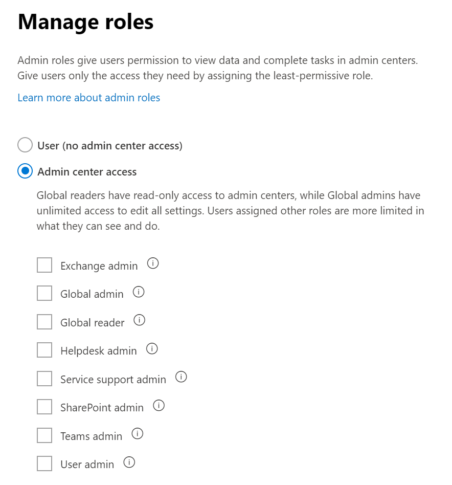Enable Helpdesk admin role checkbox
This screenshot has height=485, width=452.
point(44,350)
